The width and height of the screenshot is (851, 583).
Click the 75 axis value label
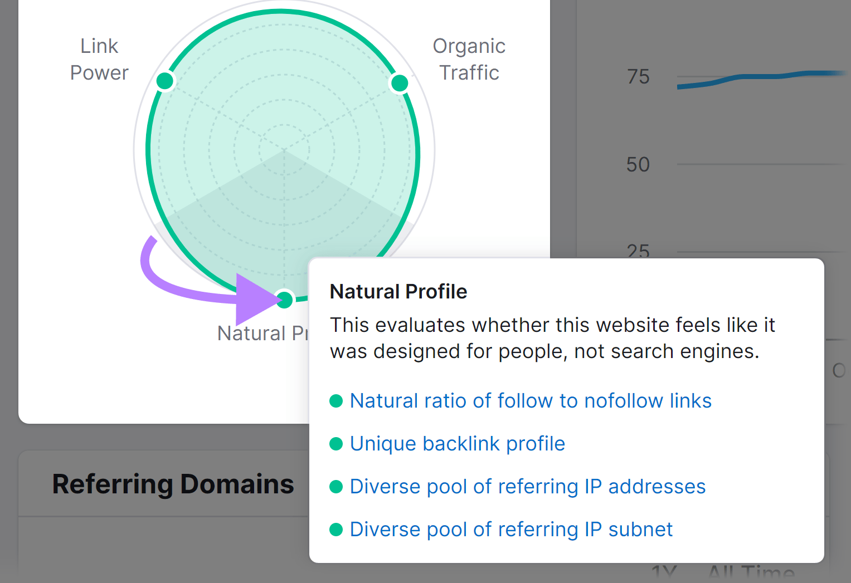click(x=638, y=77)
